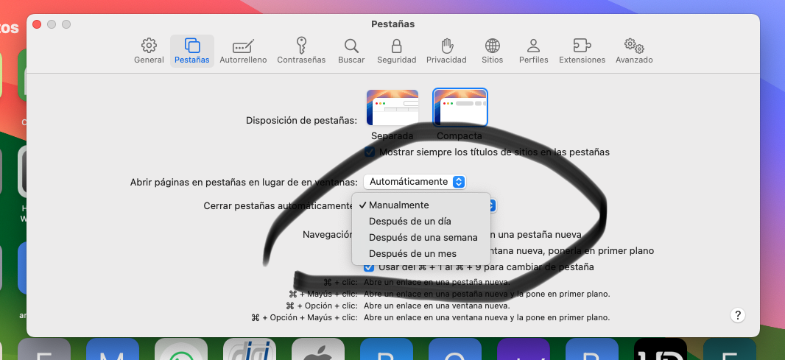Choose the Separada tab layout thumbnail

392,107
